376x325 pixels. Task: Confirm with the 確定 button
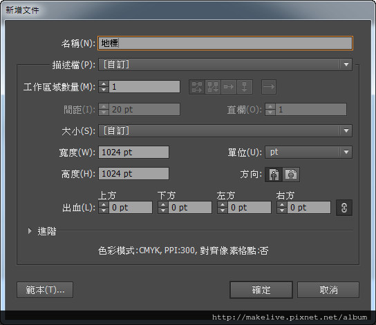[x=261, y=290]
